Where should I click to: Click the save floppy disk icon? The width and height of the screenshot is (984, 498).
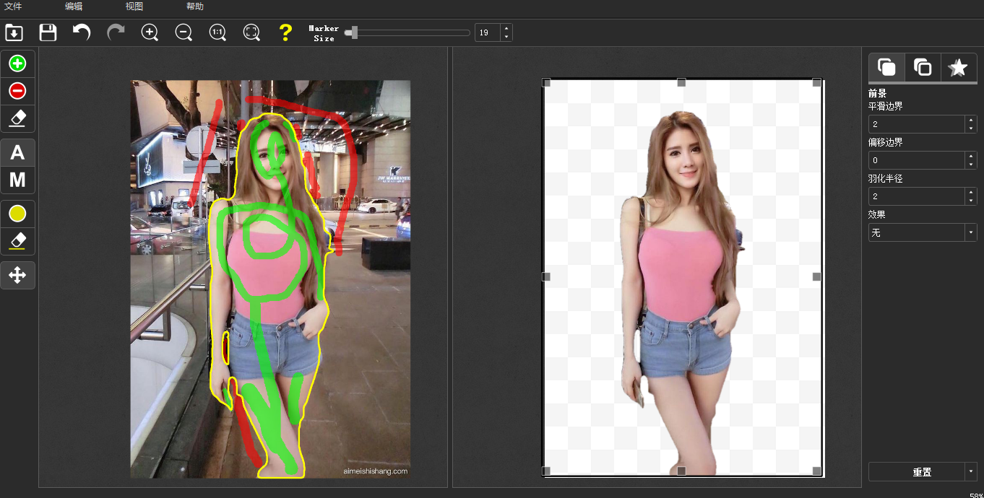48,32
